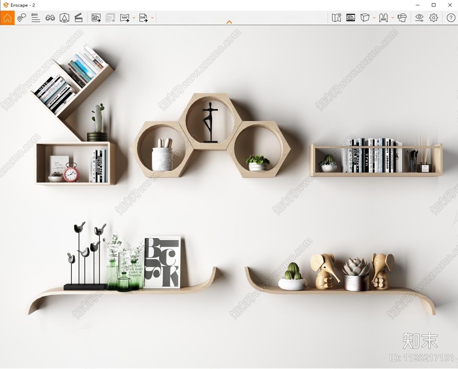Viewport: 458px width, 369px height.
Task: Open the Enscape asset library
Action: 64,18
